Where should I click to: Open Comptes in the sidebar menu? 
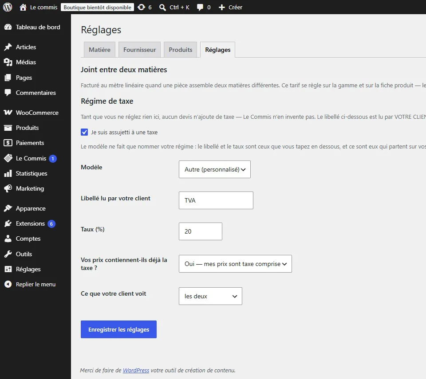[28, 238]
